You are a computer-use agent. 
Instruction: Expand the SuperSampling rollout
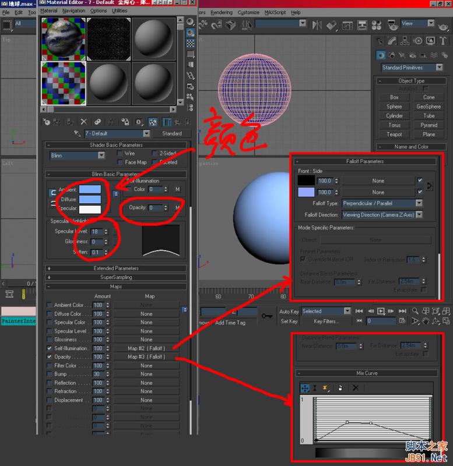[x=115, y=277]
